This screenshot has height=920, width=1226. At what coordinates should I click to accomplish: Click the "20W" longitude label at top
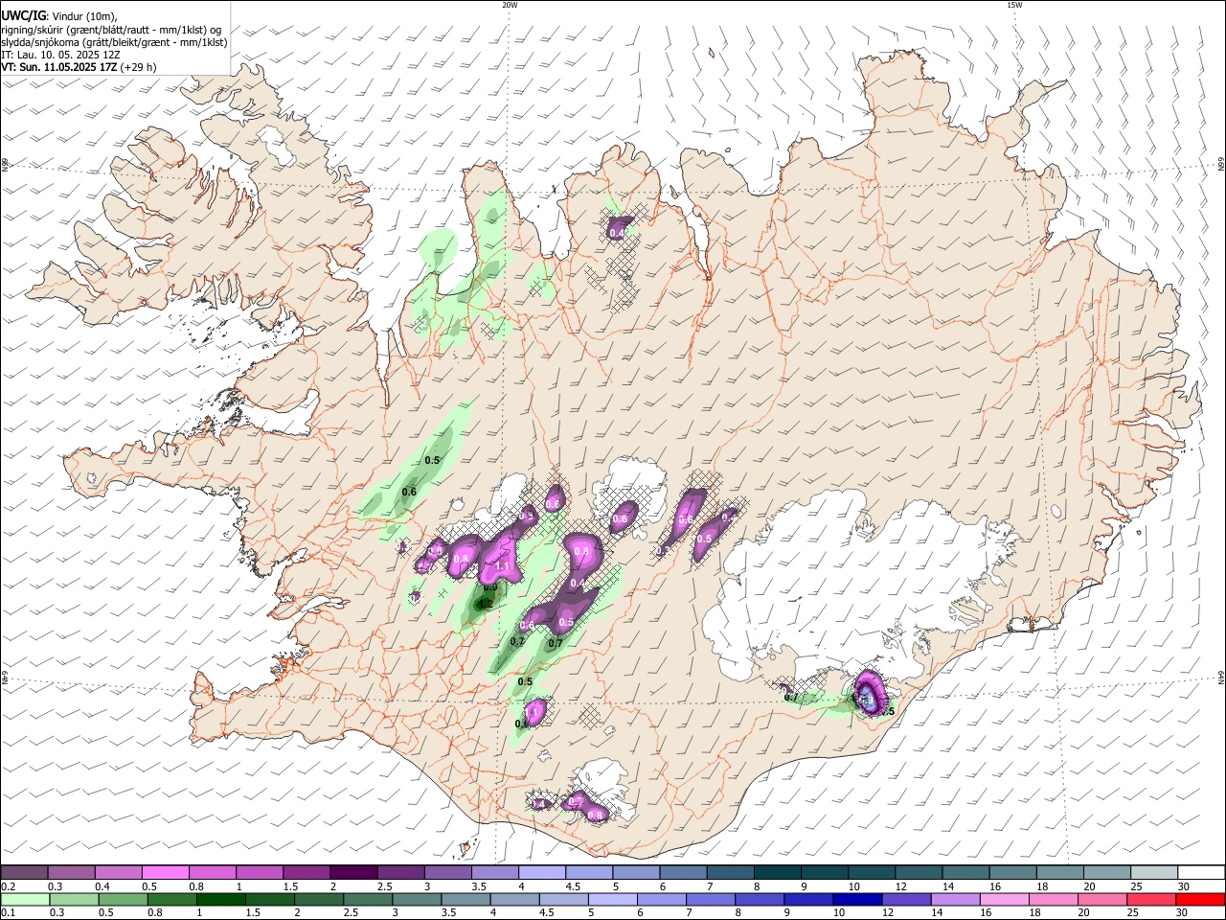click(x=510, y=5)
